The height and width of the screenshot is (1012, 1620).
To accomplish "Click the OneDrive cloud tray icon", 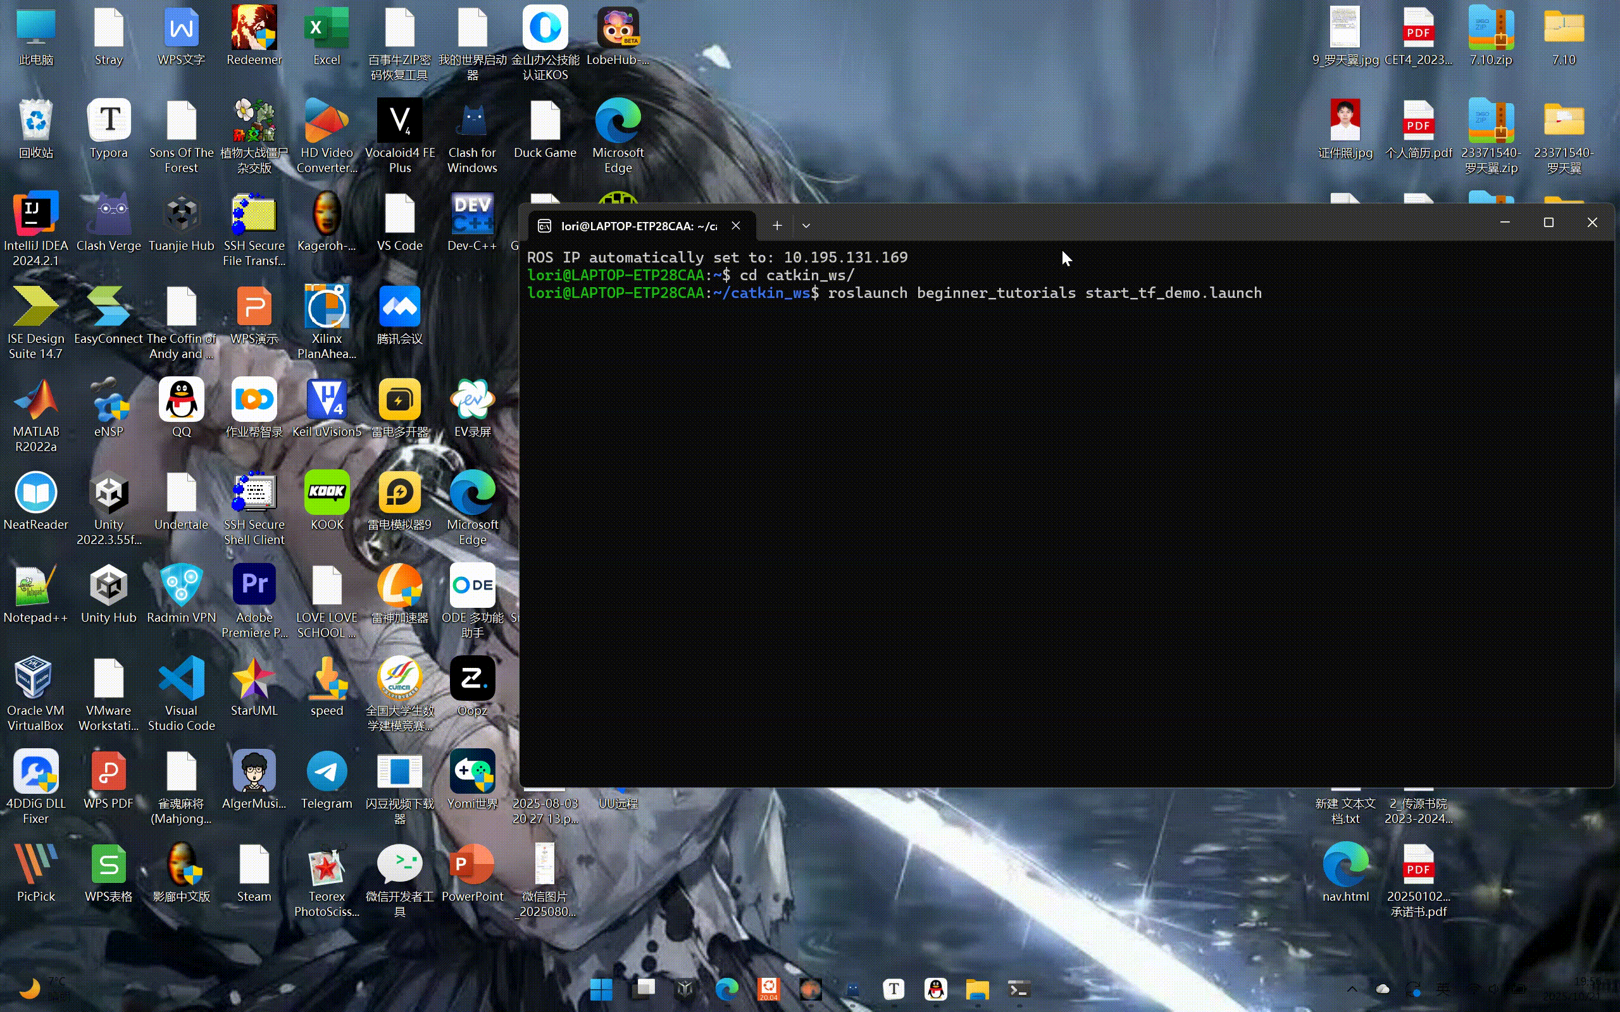I will [x=1382, y=989].
